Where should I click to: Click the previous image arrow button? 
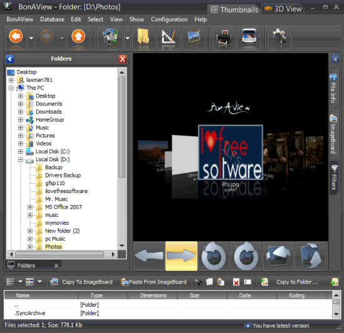tap(149, 256)
